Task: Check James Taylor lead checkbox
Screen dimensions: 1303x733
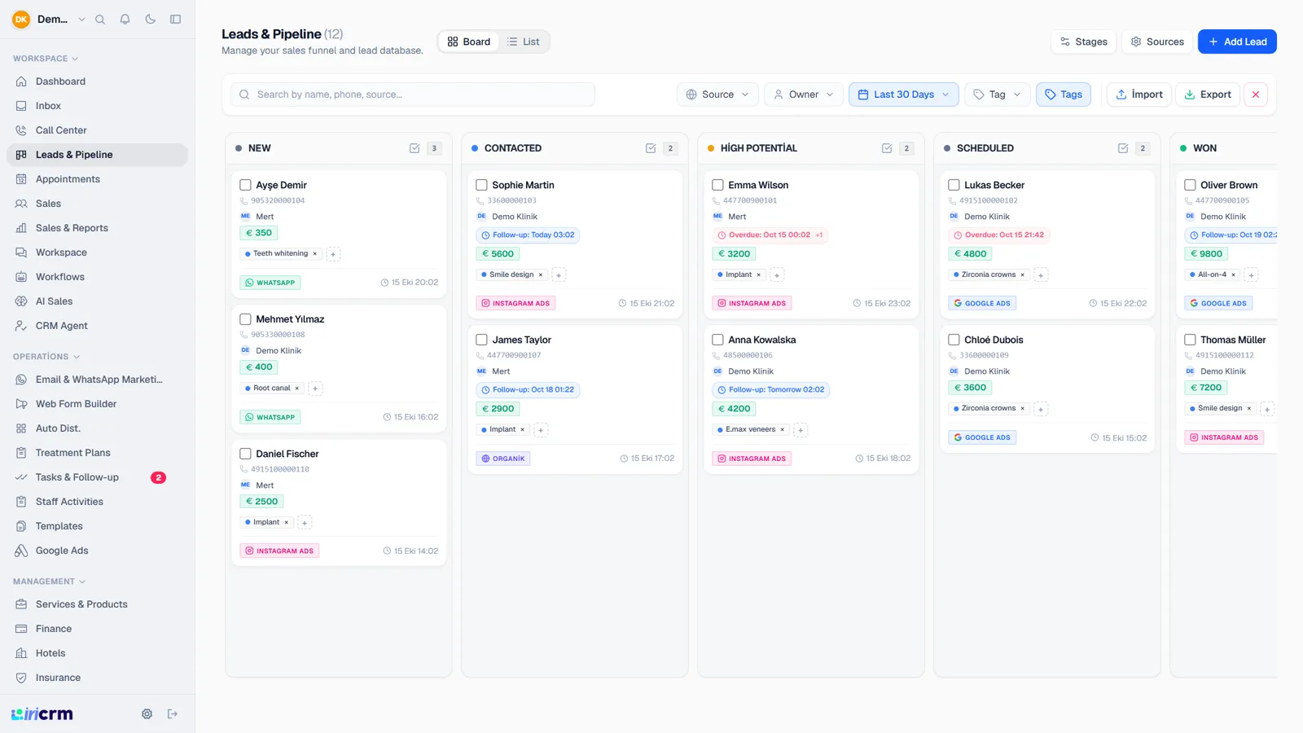Action: click(481, 340)
